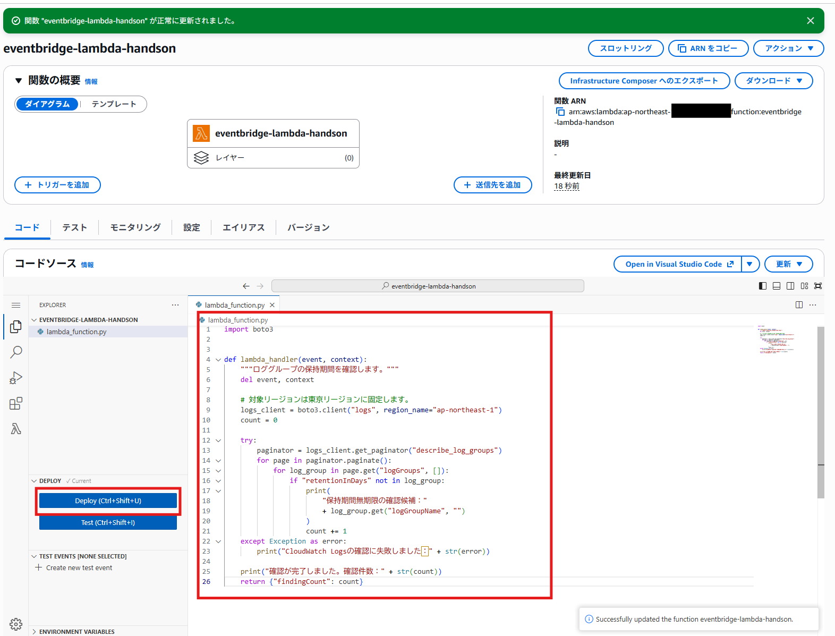Export to Infrastructure Composer
Viewport: 835px width, 636px height.
644,81
